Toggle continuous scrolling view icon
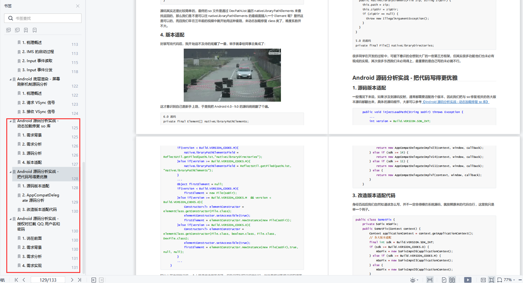Image resolution: width=523 pixels, height=283 pixels. tap(430, 280)
